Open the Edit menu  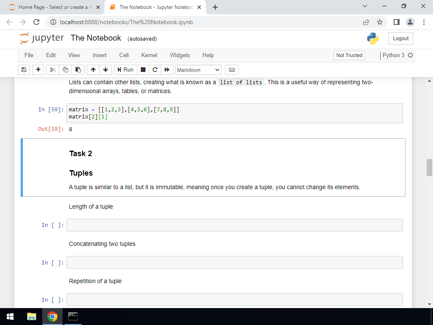(51, 55)
